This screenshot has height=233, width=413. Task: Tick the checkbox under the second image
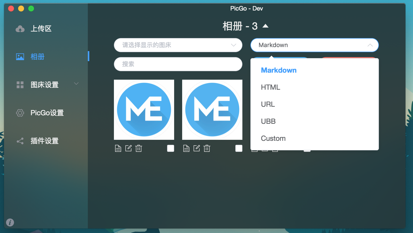point(239,148)
